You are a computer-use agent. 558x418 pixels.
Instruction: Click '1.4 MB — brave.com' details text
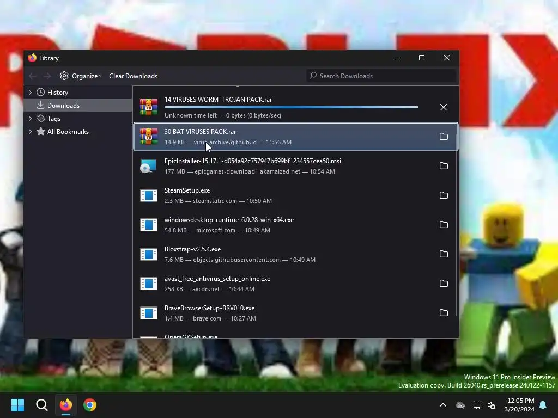coord(210,318)
